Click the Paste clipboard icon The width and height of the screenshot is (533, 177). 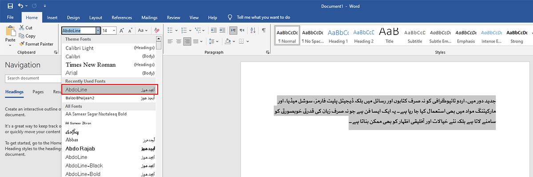(x=10, y=31)
